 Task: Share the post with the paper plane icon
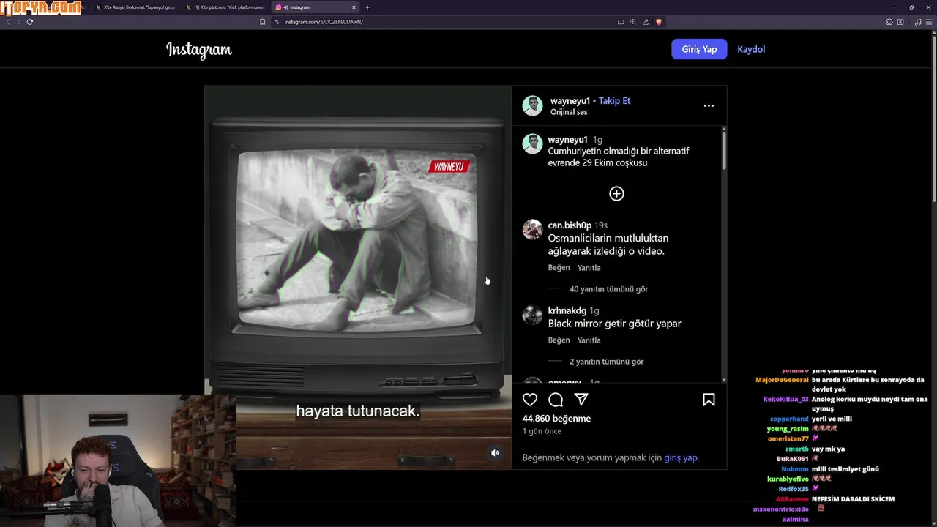[x=581, y=400]
